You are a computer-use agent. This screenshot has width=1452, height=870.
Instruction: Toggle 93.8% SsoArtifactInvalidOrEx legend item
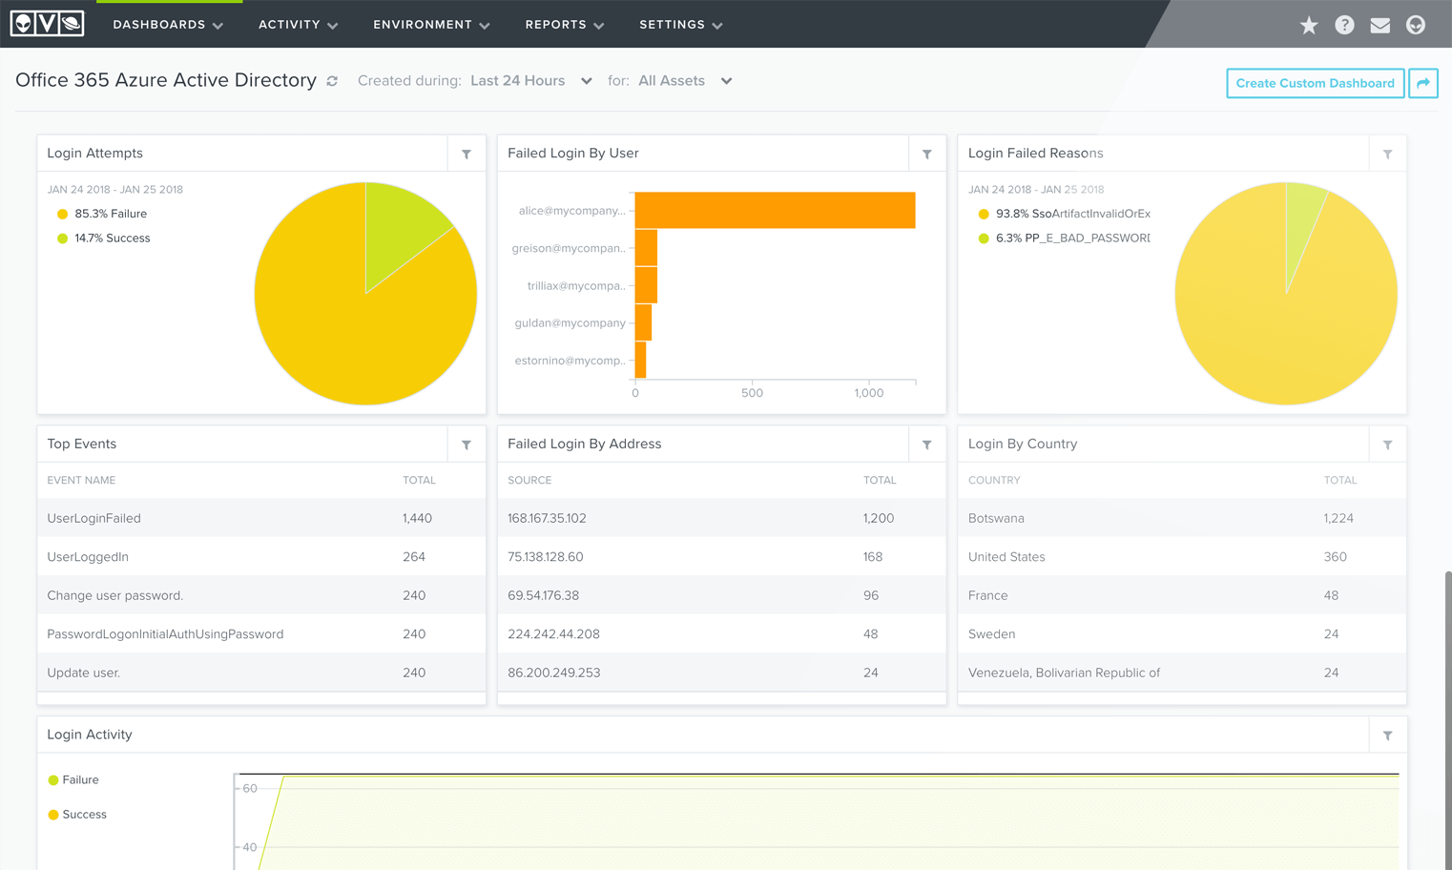click(1065, 214)
